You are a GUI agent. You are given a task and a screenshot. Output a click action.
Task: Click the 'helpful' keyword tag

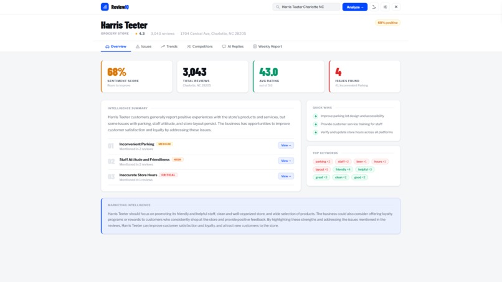(x=365, y=169)
